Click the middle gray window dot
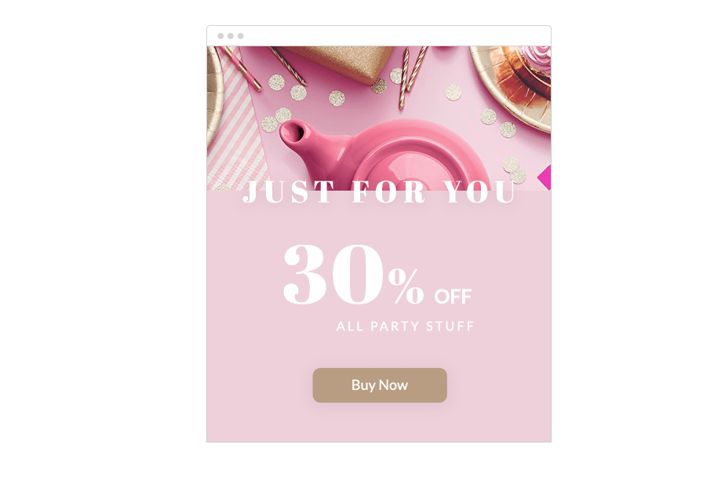Screen dimensions: 725x477 click(x=230, y=36)
